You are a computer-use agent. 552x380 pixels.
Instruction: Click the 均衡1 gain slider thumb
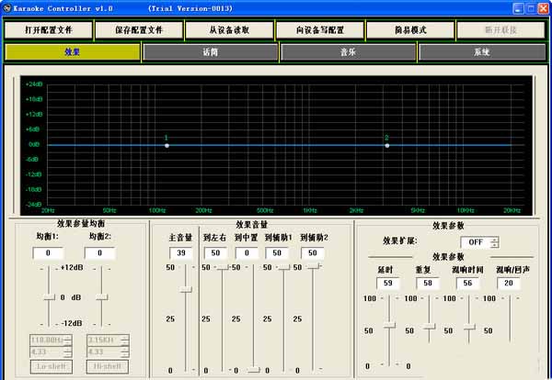49,297
